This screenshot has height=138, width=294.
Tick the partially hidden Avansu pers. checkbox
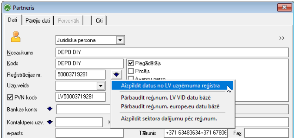[x=131, y=78]
